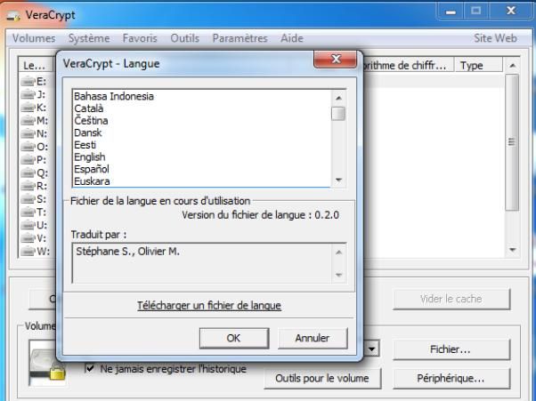Click main volume list scrollbar thumb
Screen dimensions: 536x401
pos(512,142)
